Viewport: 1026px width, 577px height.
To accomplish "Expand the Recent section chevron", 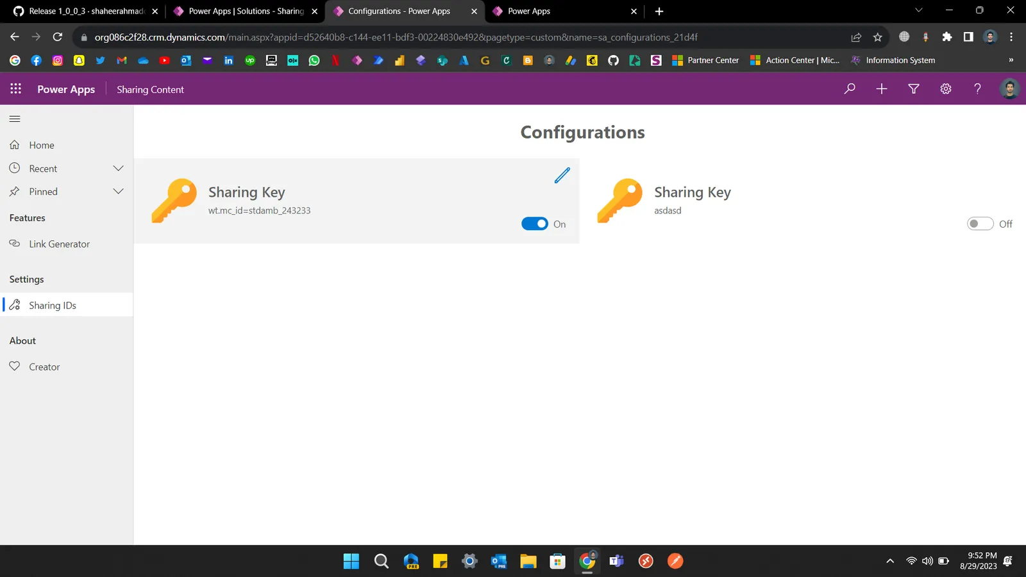I will click(118, 169).
